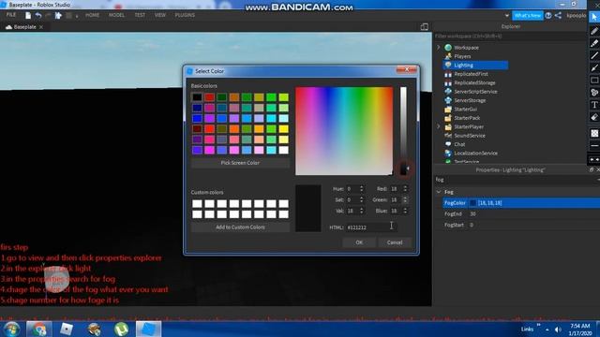Click the HTML hex color field
Viewport: 600px width, 337px height.
point(371,227)
